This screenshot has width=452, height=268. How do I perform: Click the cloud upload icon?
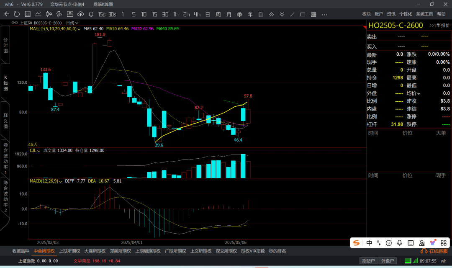click(80, 14)
